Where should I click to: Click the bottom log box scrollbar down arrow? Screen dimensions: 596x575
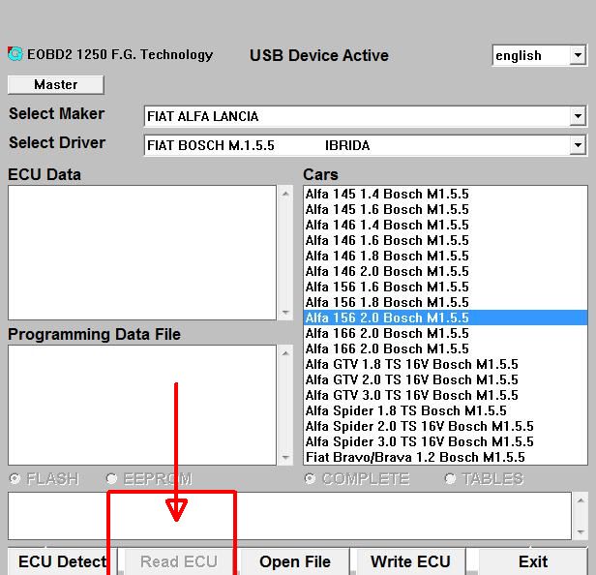pos(581,532)
